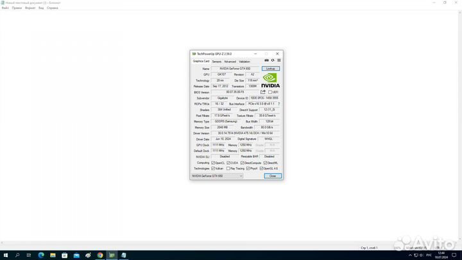Click the Lookup button
The height and width of the screenshot is (260, 462).
coord(271,69)
